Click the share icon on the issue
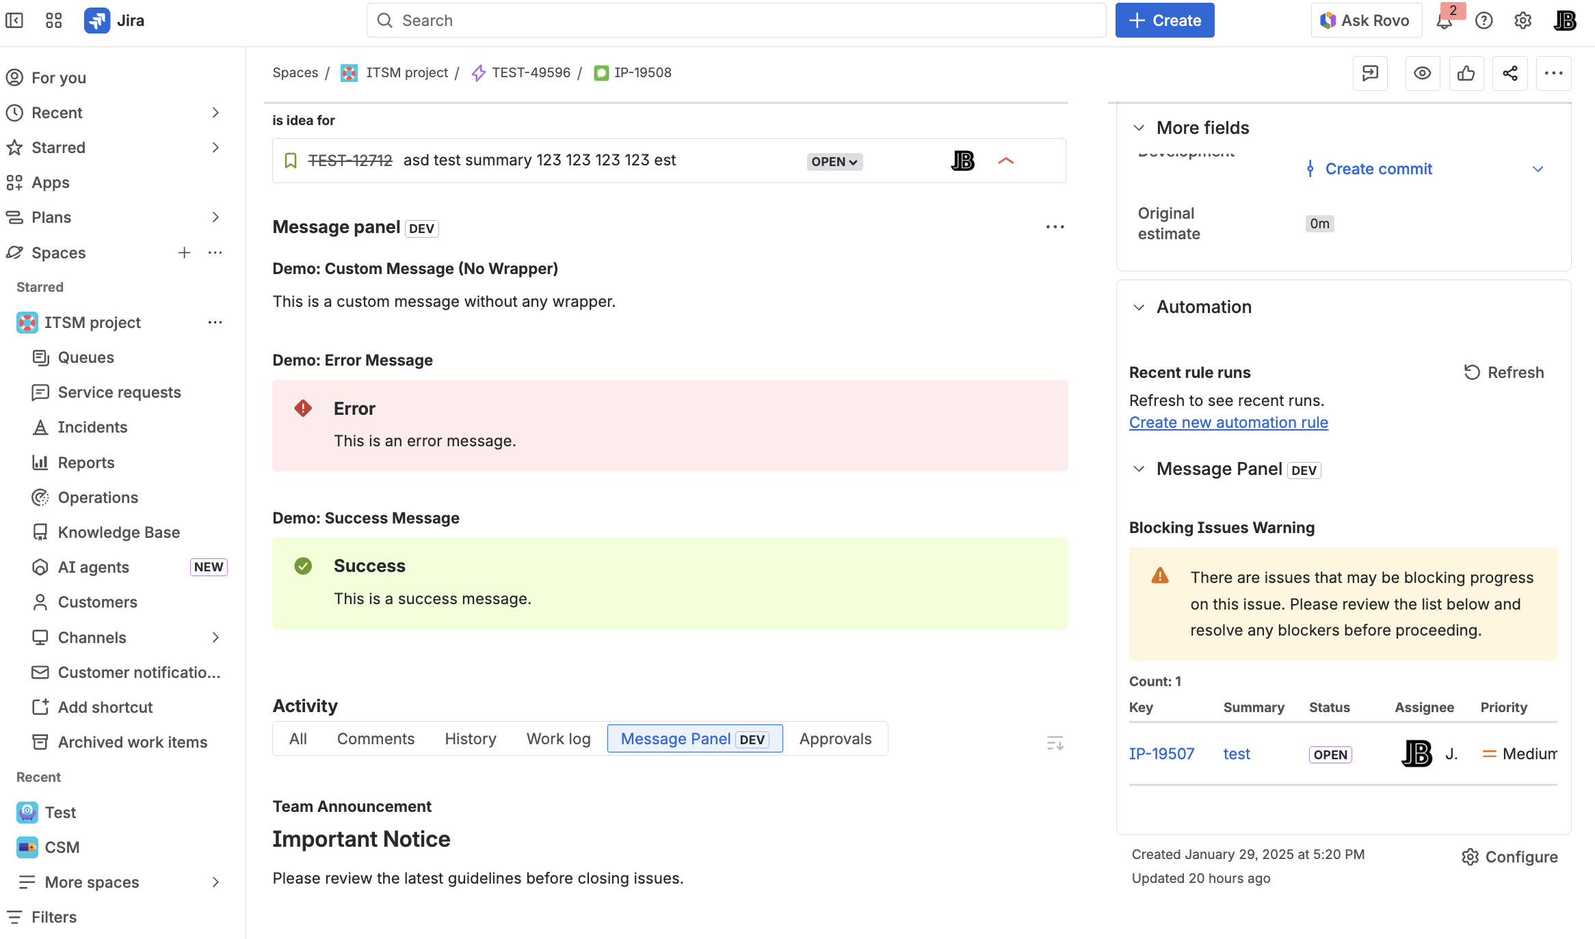 [x=1510, y=73]
